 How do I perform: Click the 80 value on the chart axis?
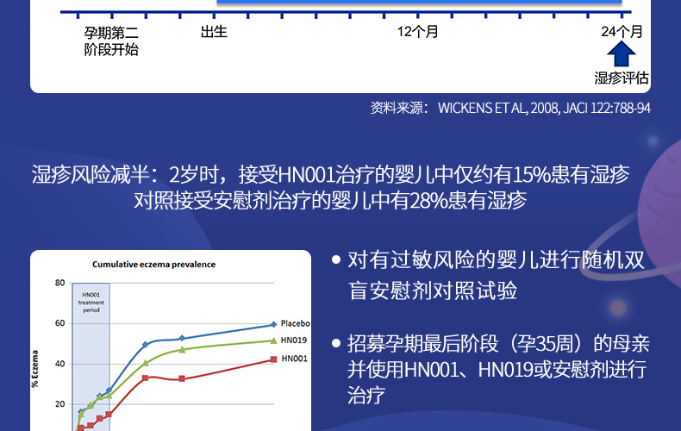(60, 283)
